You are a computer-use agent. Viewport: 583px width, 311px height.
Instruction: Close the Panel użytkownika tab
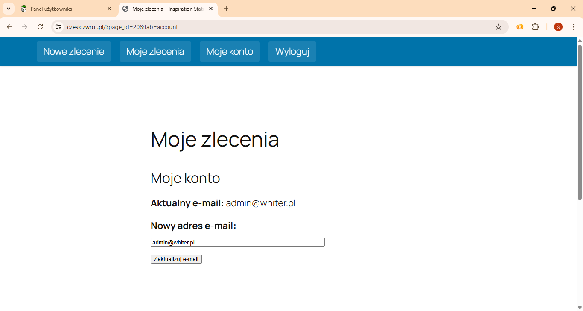[109, 9]
